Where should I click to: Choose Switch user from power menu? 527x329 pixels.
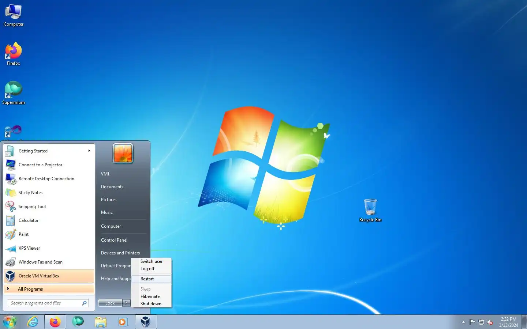[152, 261]
